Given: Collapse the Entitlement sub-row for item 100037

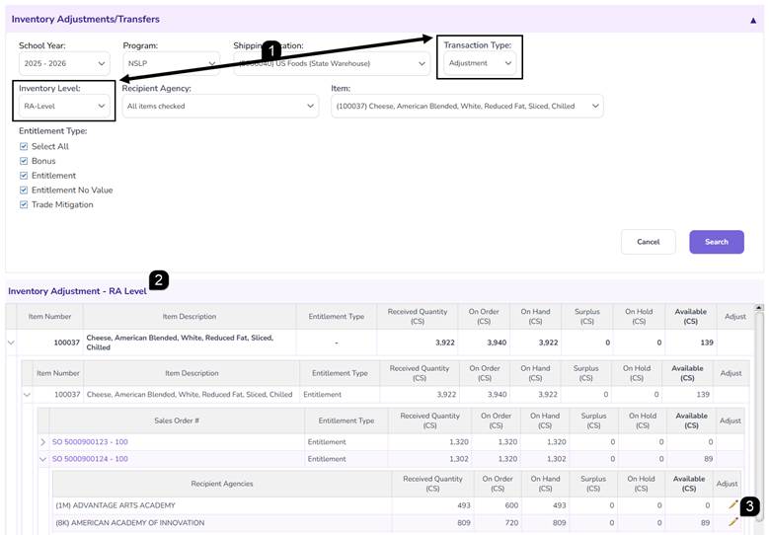Looking at the screenshot, I should pyautogui.click(x=27, y=394).
